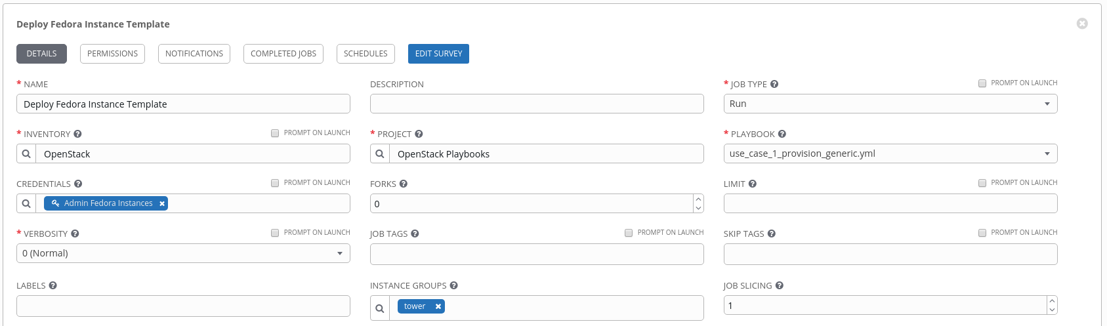
Task: Click into the Description input field
Action: [537, 104]
